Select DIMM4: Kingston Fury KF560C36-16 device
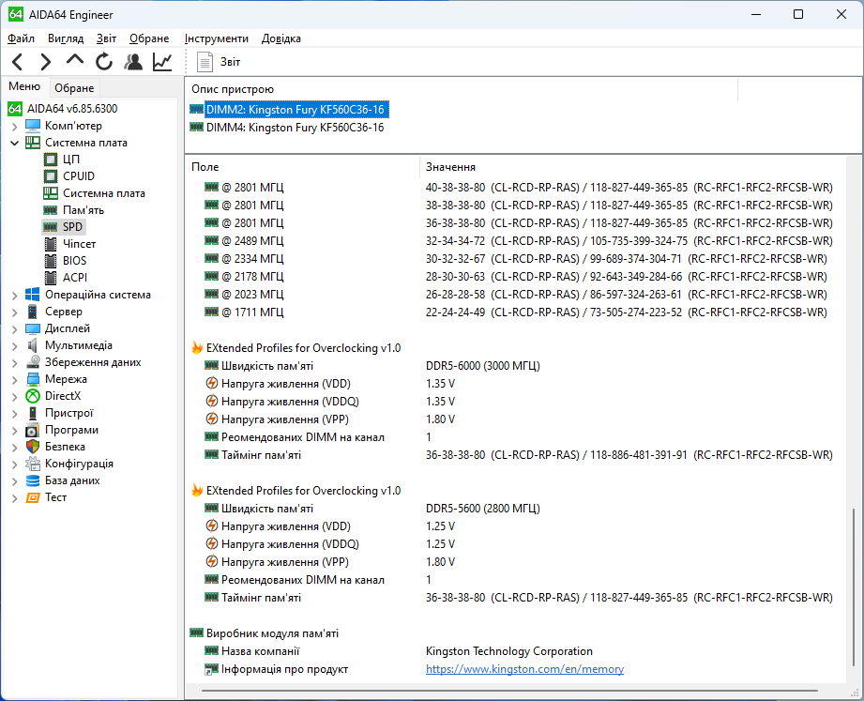Image resolution: width=864 pixels, height=701 pixels. pos(295,128)
